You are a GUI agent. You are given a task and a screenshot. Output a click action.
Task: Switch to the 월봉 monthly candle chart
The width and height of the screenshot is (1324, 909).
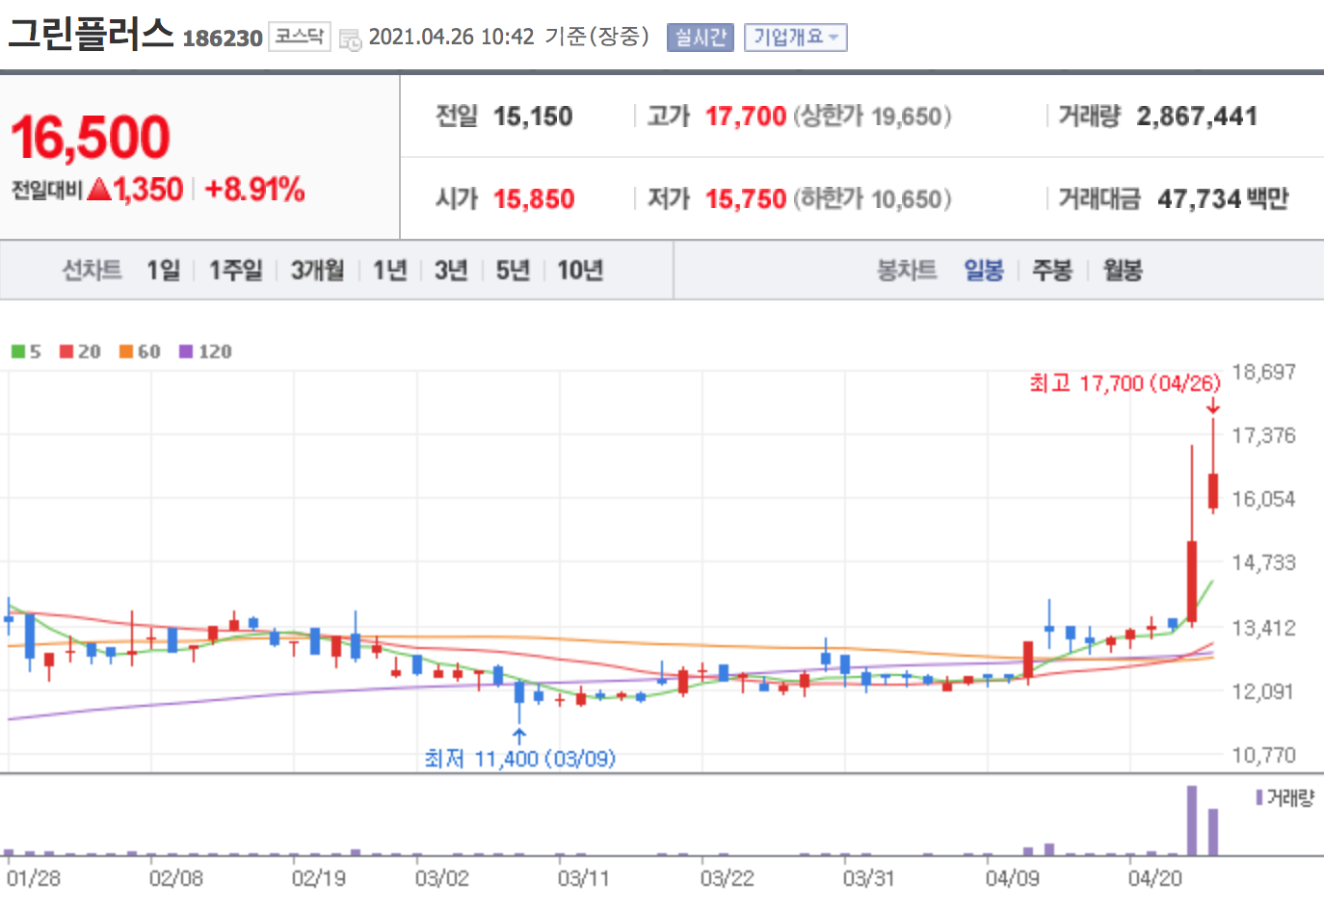(1123, 271)
